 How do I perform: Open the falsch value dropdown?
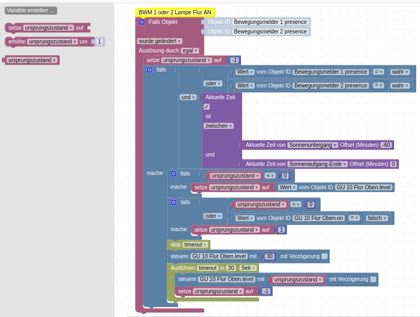tap(377, 218)
